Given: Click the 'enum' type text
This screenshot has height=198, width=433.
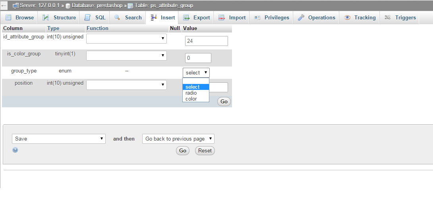Looking at the screenshot, I should [x=65, y=71].
